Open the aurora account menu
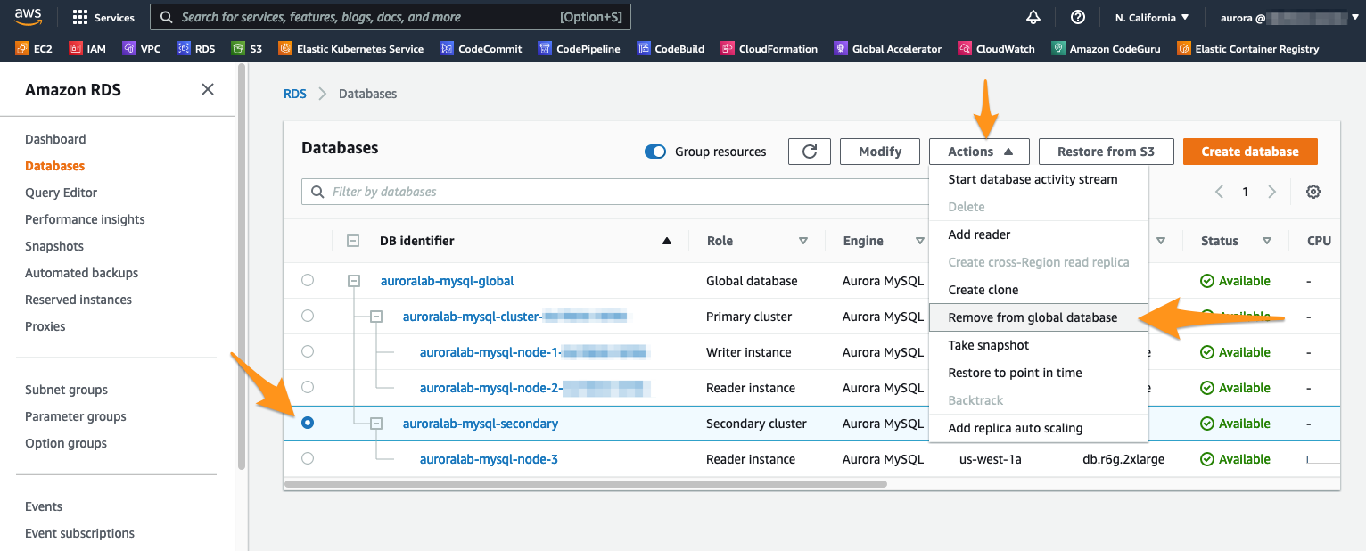The height and width of the screenshot is (551, 1366). 1288,17
